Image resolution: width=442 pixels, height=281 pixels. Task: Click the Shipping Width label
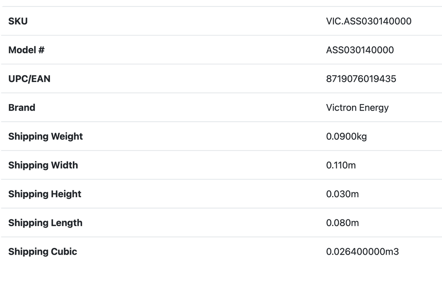click(43, 165)
